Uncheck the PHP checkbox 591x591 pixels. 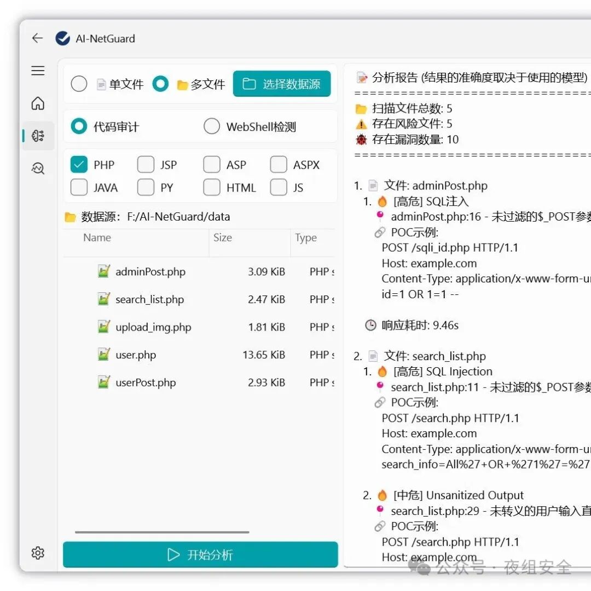pos(79,165)
